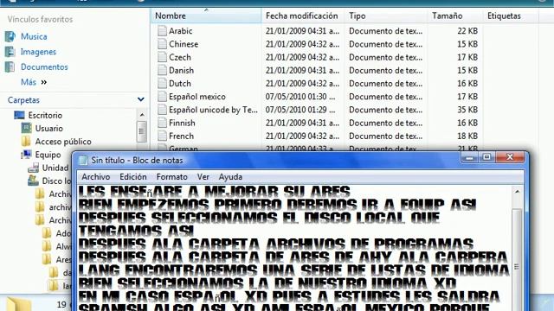Click the Musica link icon

coord(10,36)
